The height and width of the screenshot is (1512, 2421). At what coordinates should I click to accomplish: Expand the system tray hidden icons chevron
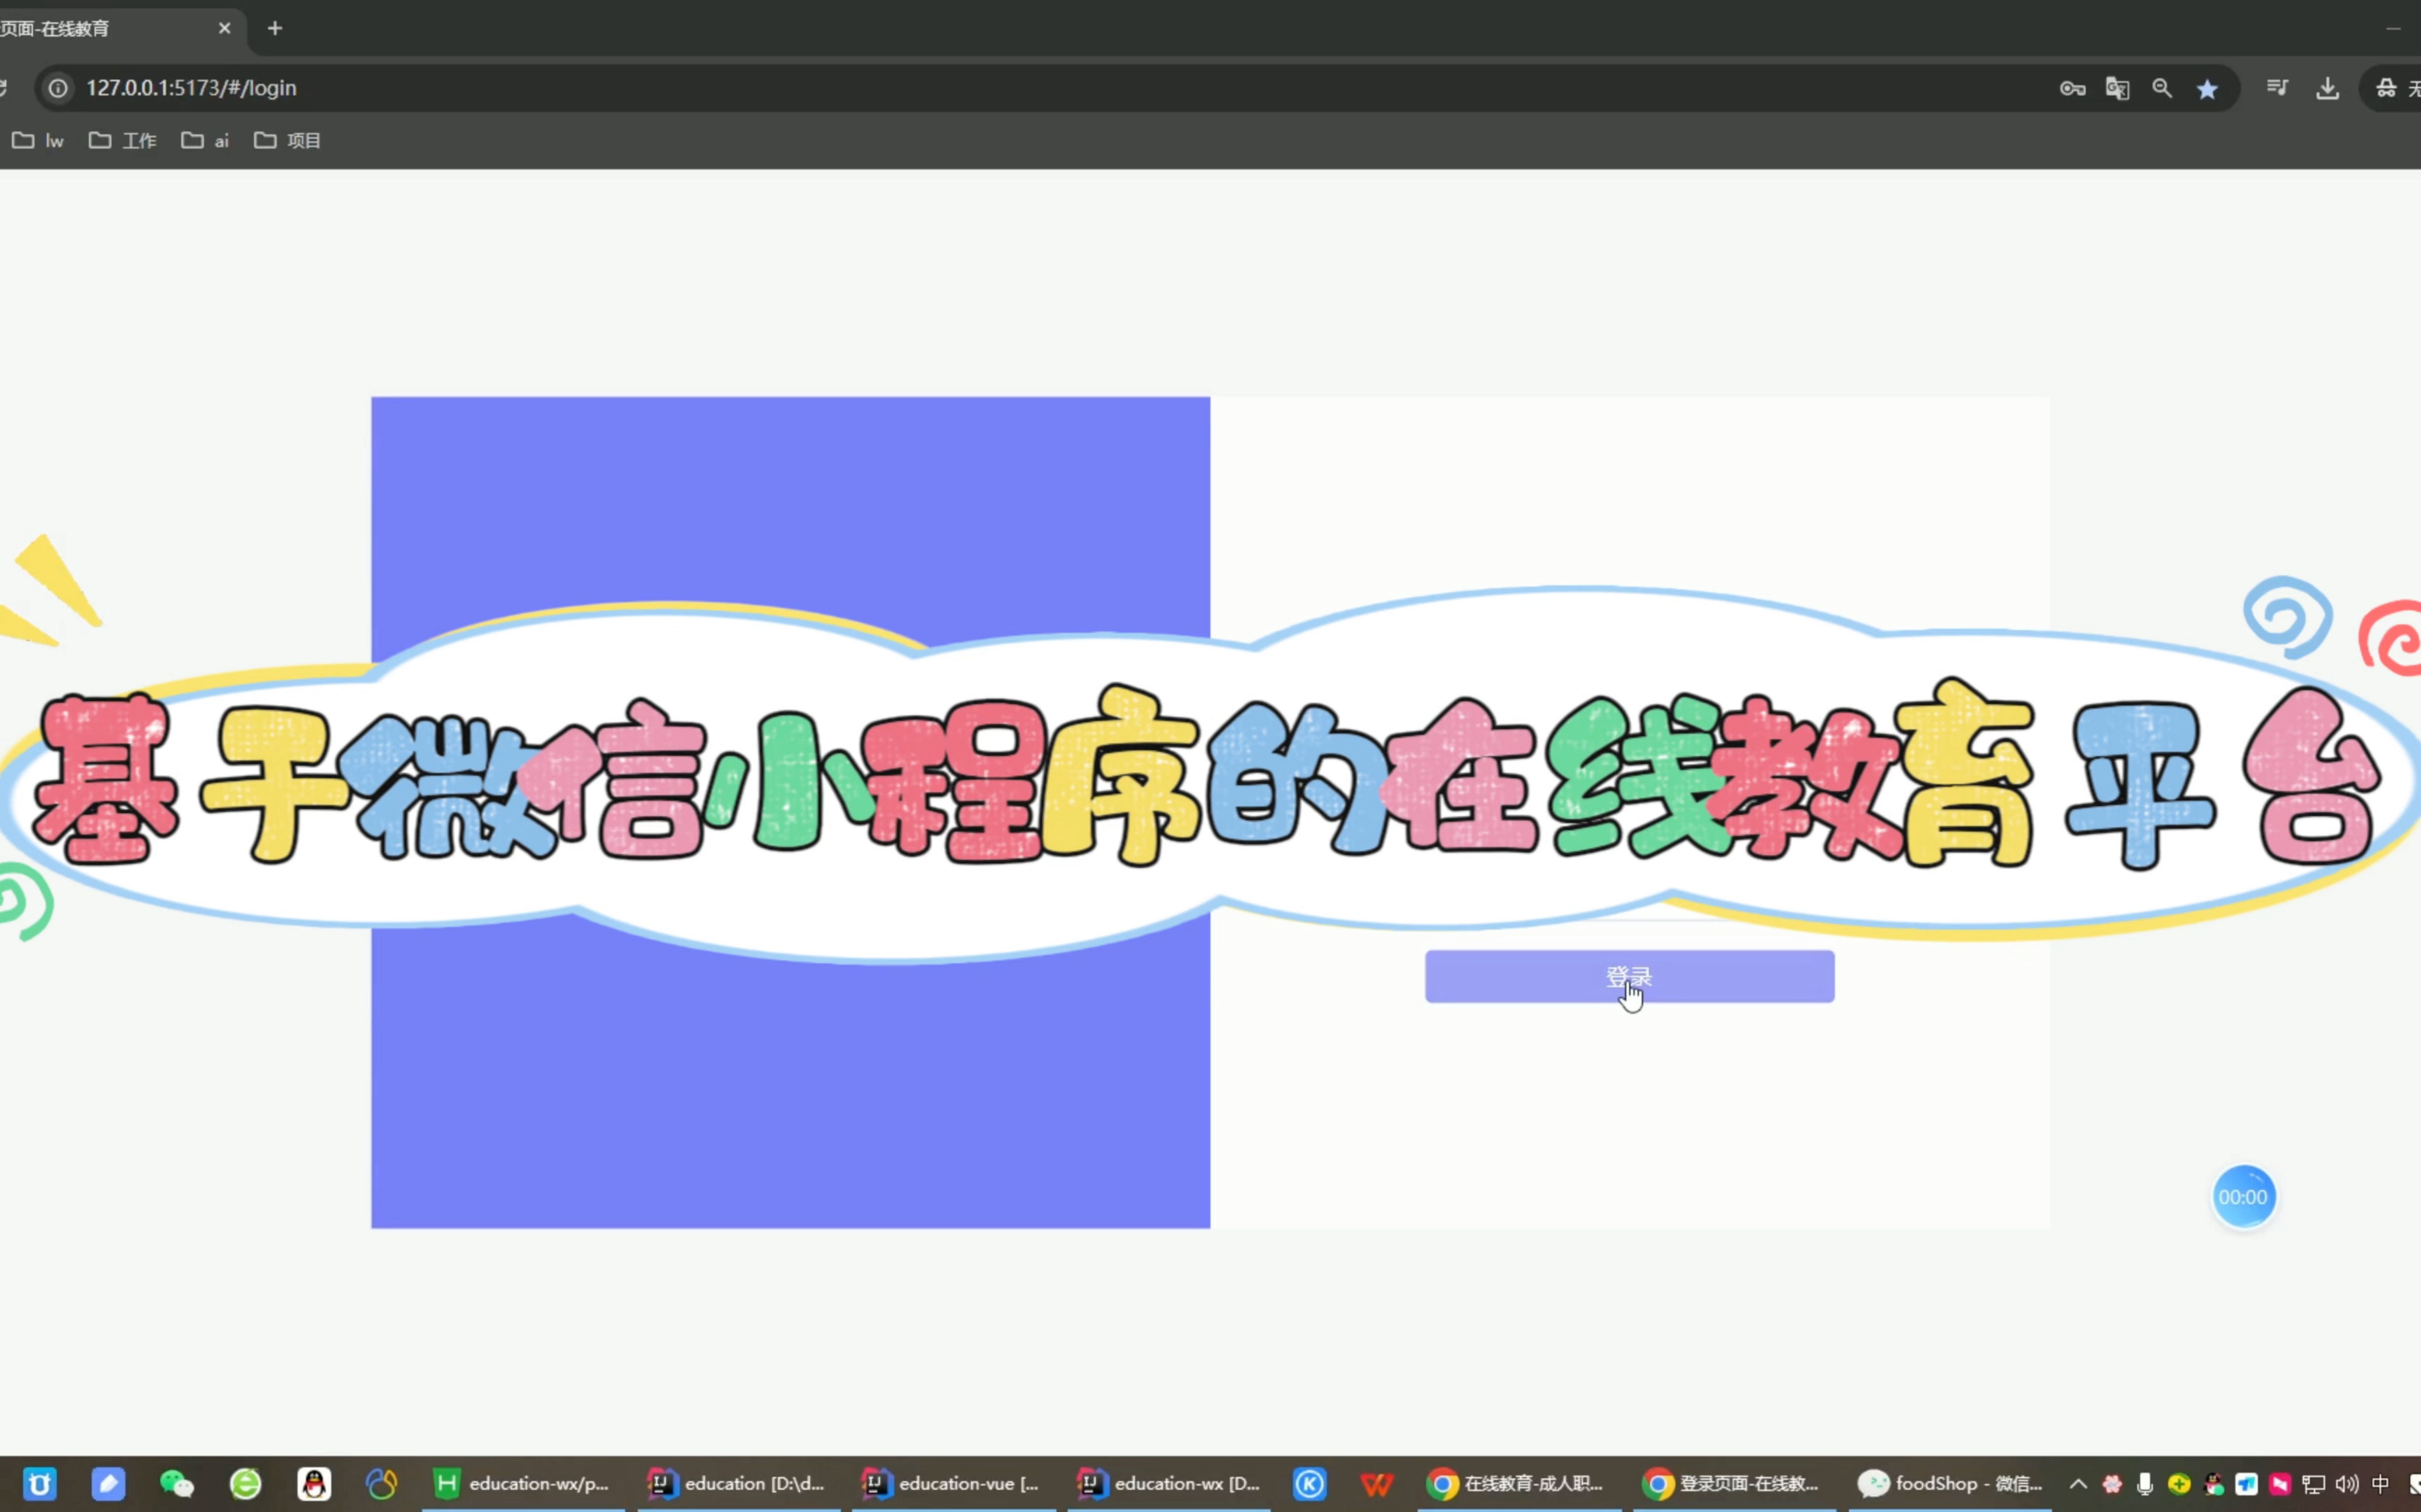pos(2079,1484)
